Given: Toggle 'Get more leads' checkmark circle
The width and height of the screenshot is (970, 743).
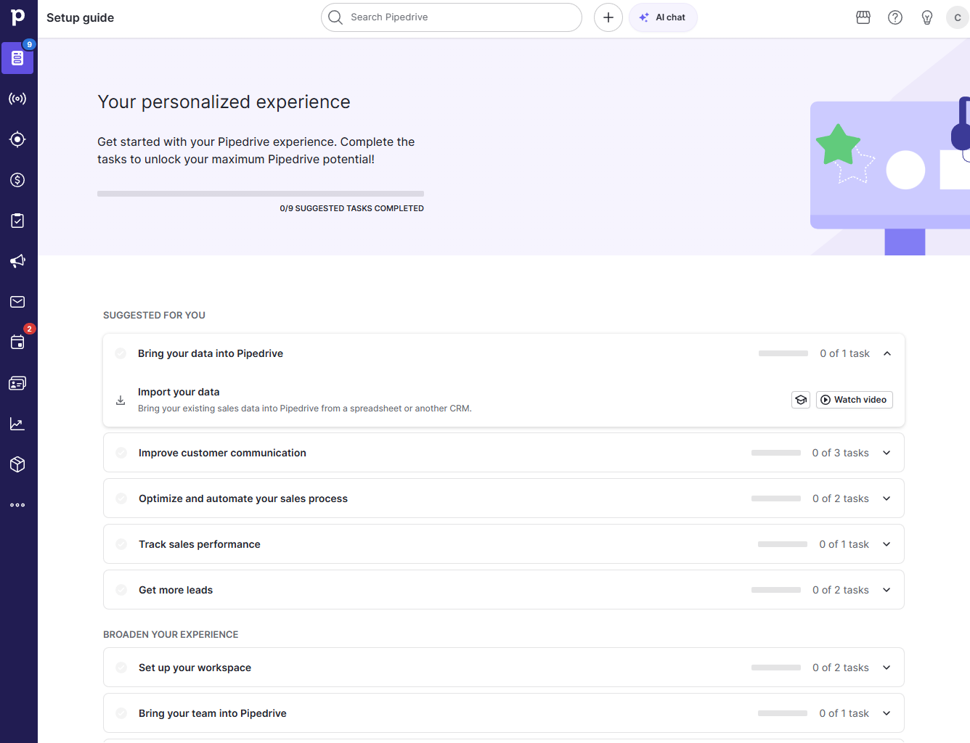Looking at the screenshot, I should tap(121, 590).
